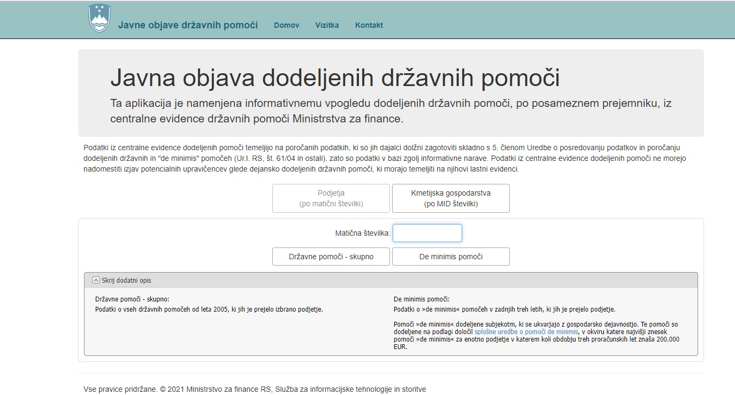Image resolution: width=735 pixels, height=395 pixels.
Task: Collapse description using the chevron icon
Action: pyautogui.click(x=96, y=280)
